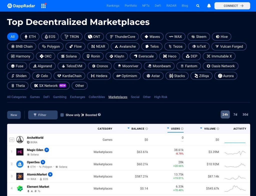Image resolution: width=256 pixels, height=196 pixels.
Task: Filter by Other chains
Action: (x=79, y=86)
